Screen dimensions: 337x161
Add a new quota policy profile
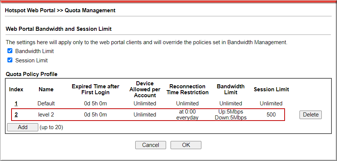pos(23,127)
